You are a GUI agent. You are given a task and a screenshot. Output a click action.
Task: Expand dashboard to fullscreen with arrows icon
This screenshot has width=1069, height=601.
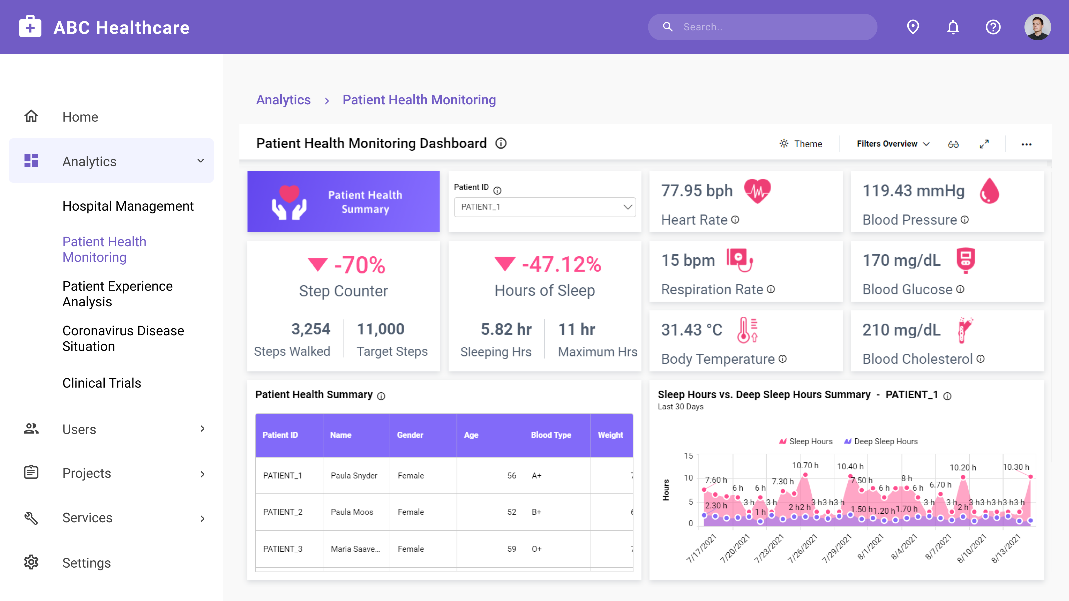(x=984, y=144)
